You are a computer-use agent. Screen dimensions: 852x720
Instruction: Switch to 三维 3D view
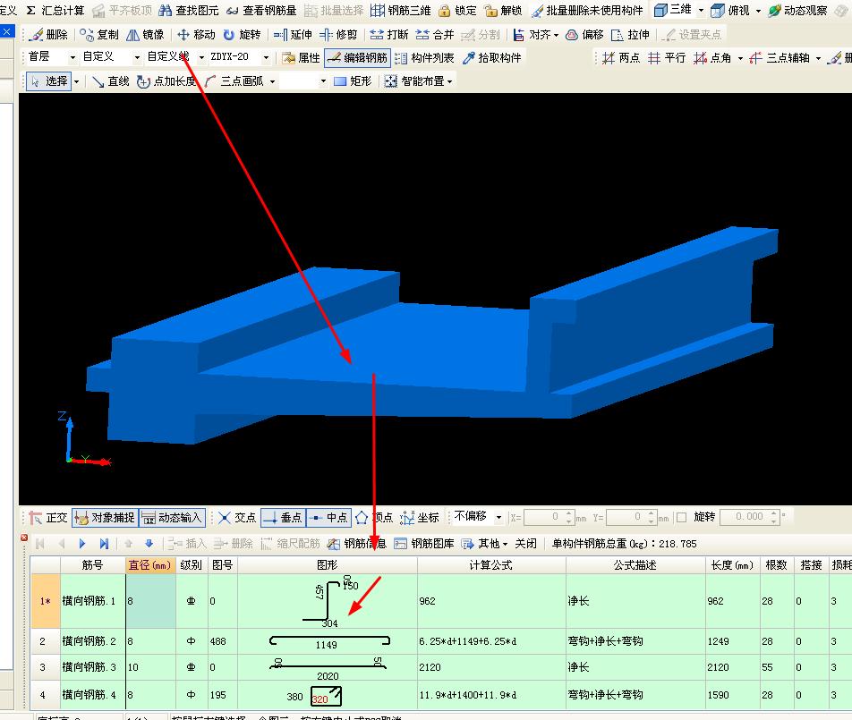pyautogui.click(x=673, y=10)
